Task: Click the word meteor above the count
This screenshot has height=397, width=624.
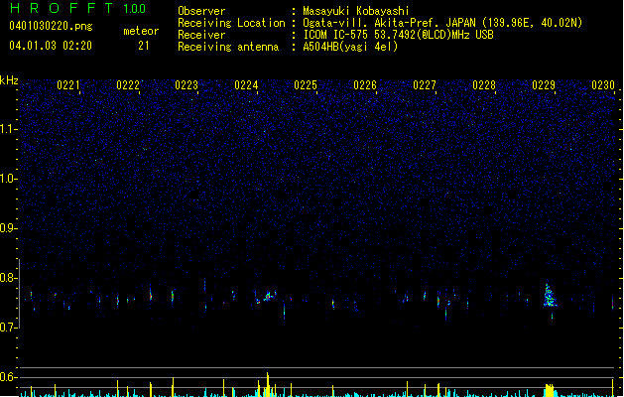Action: (x=141, y=31)
